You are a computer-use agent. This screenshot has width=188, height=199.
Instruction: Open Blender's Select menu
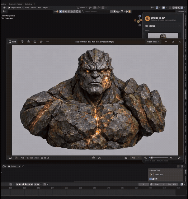33,7
